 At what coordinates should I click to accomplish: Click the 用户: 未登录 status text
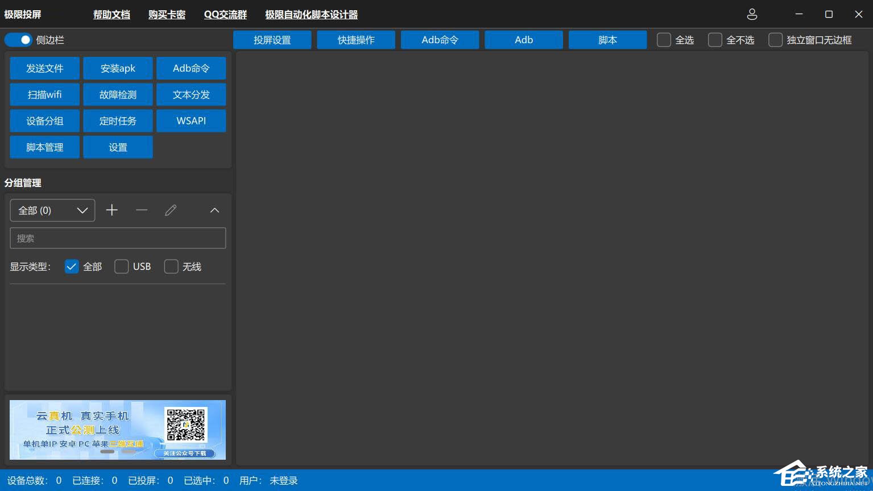(x=268, y=481)
